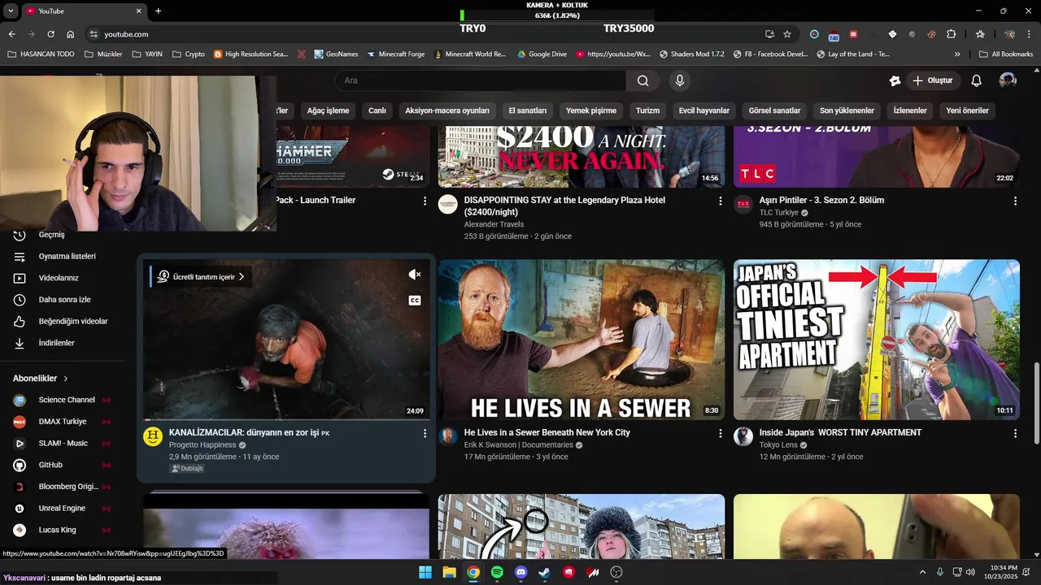Open OBS Studio from the taskbar
1041x585 pixels.
point(616,572)
